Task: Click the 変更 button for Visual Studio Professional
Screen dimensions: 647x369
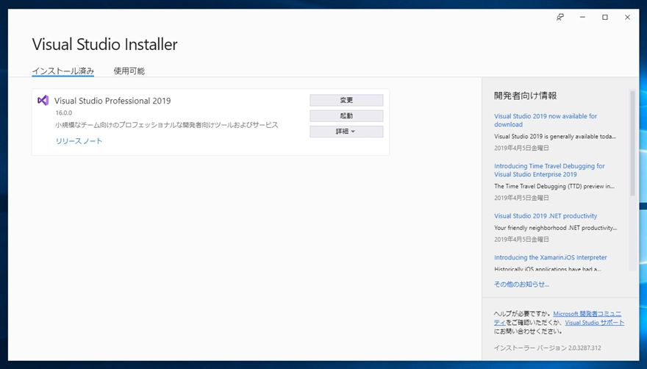Action: 346,100
